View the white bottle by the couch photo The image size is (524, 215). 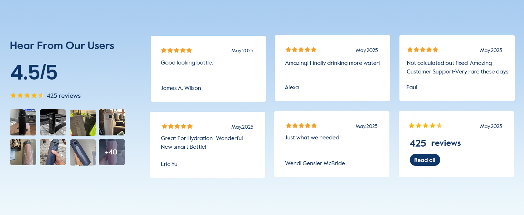[112, 122]
